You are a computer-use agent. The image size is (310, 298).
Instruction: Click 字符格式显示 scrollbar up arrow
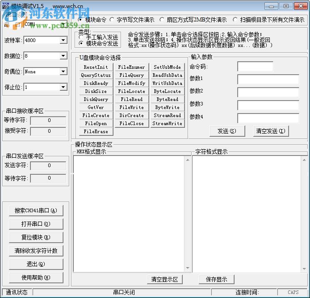tap(304, 160)
